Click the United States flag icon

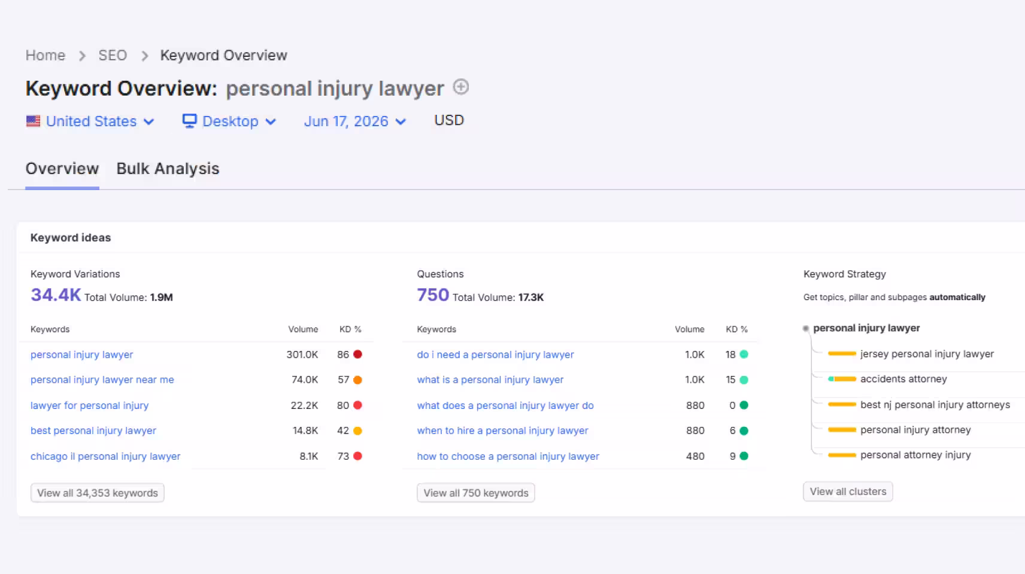coord(33,121)
